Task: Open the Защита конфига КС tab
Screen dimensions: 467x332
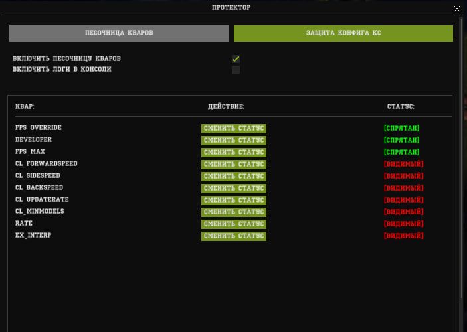Action: pos(343,33)
